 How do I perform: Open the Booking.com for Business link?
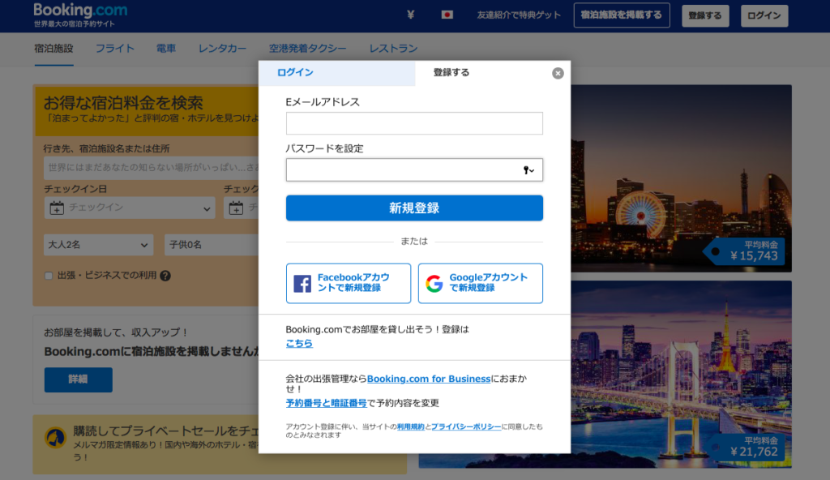[x=429, y=379]
